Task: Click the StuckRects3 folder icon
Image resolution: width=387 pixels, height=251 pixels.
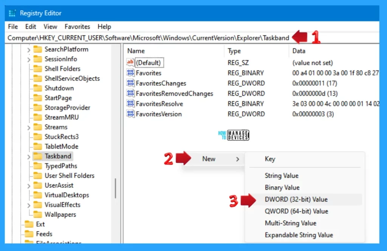Action: tap(37, 137)
